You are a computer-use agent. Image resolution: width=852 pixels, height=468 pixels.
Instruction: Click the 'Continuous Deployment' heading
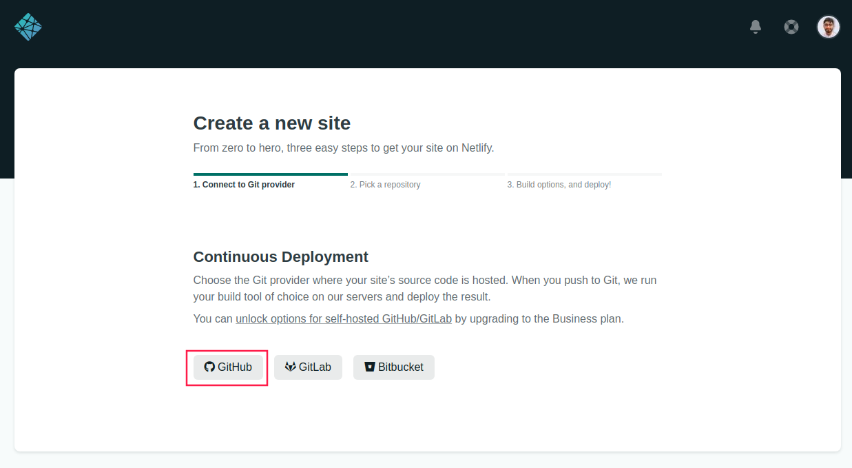[280, 257]
